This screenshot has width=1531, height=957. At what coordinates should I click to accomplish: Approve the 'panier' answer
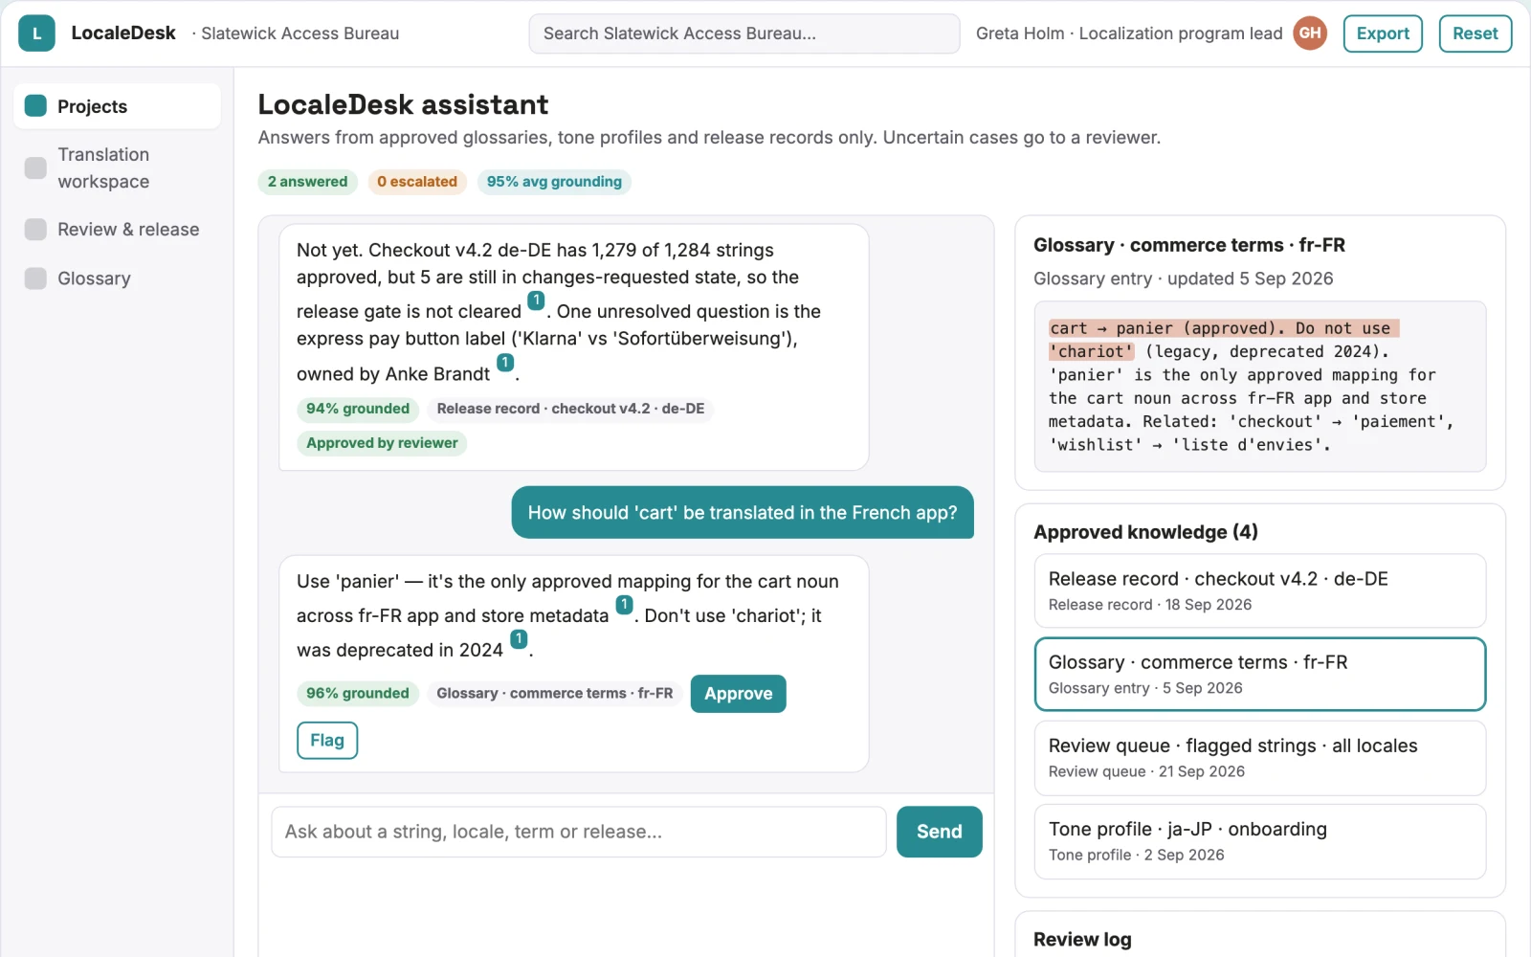tap(738, 694)
